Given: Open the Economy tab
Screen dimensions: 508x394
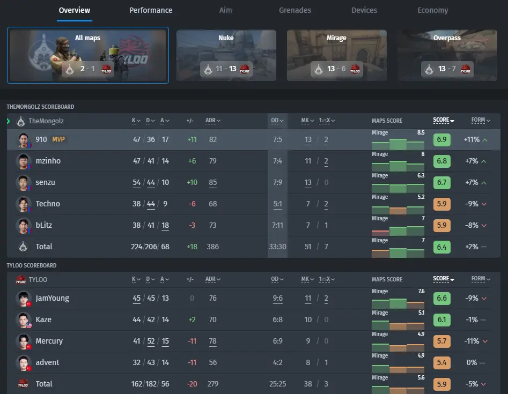Looking at the screenshot, I should (432, 10).
